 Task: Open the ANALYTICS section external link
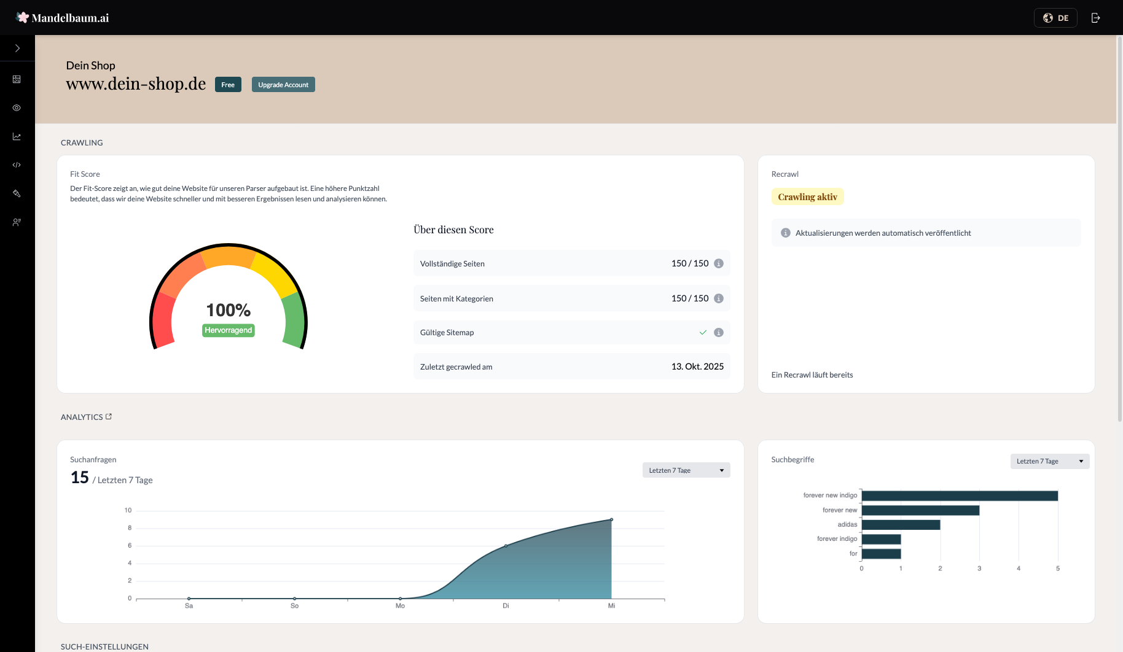coord(109,416)
